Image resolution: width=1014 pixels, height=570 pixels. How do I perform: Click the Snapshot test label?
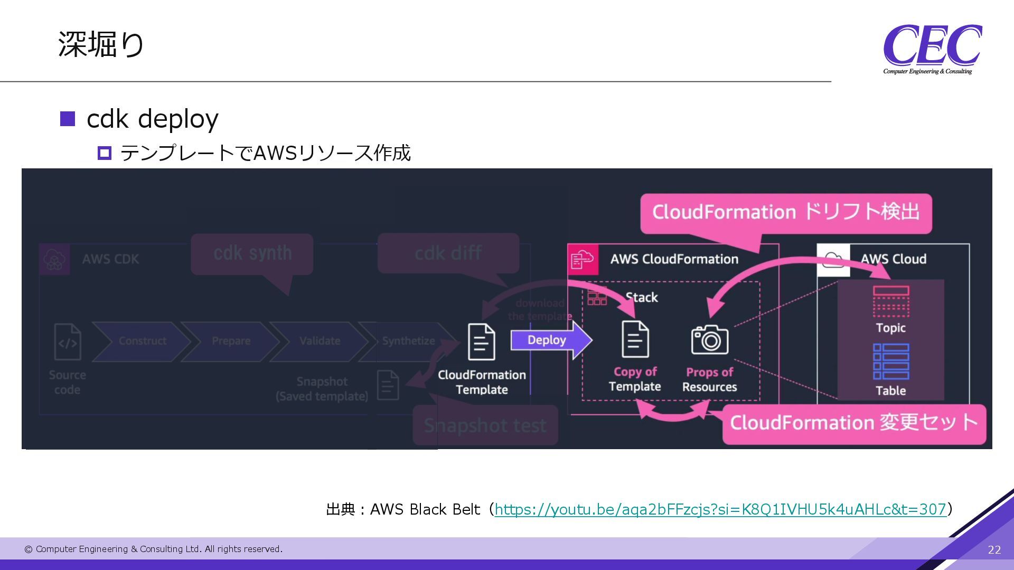[485, 425]
